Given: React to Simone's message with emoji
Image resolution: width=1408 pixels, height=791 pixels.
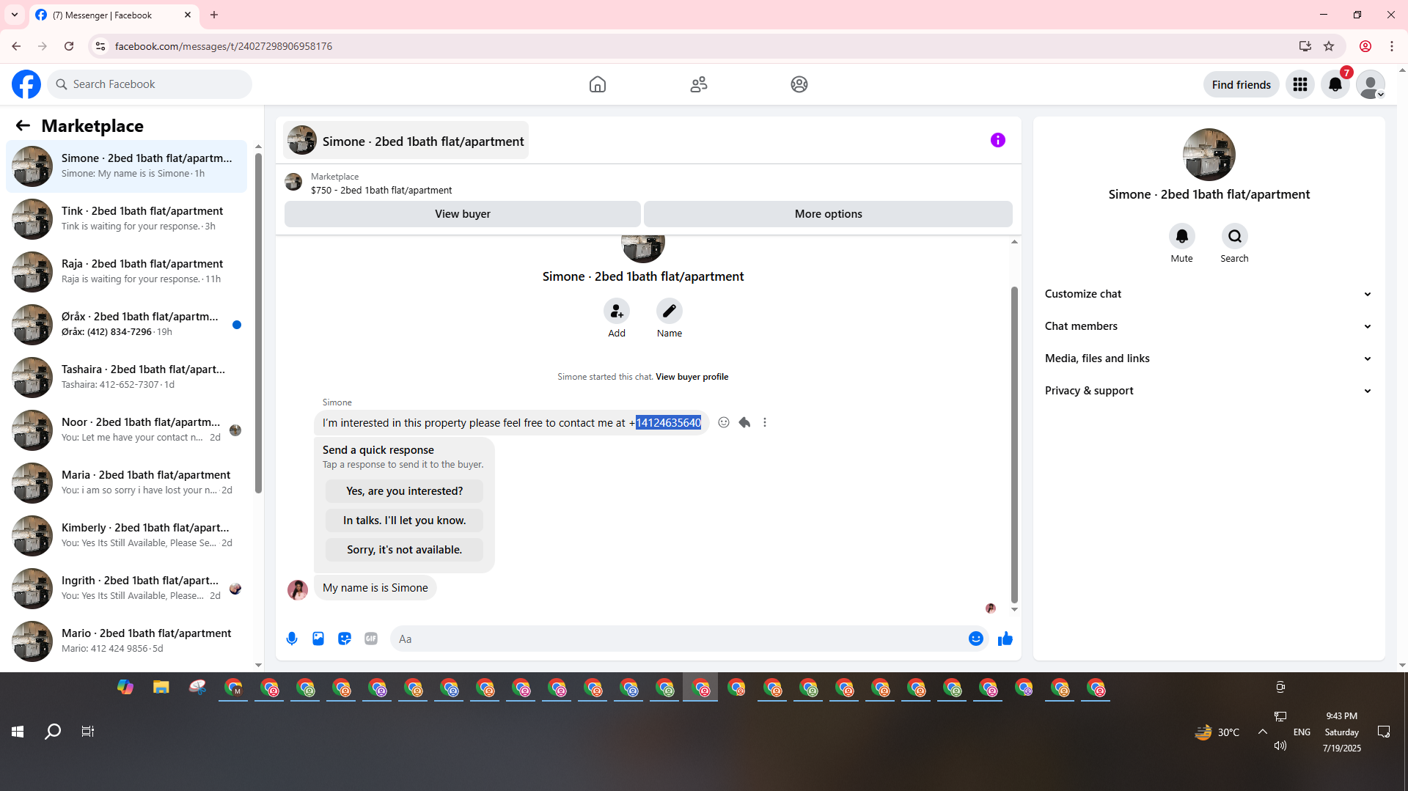Looking at the screenshot, I should tap(724, 422).
